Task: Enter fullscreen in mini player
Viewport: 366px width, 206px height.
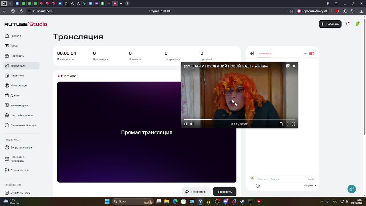Action: [x=293, y=124]
